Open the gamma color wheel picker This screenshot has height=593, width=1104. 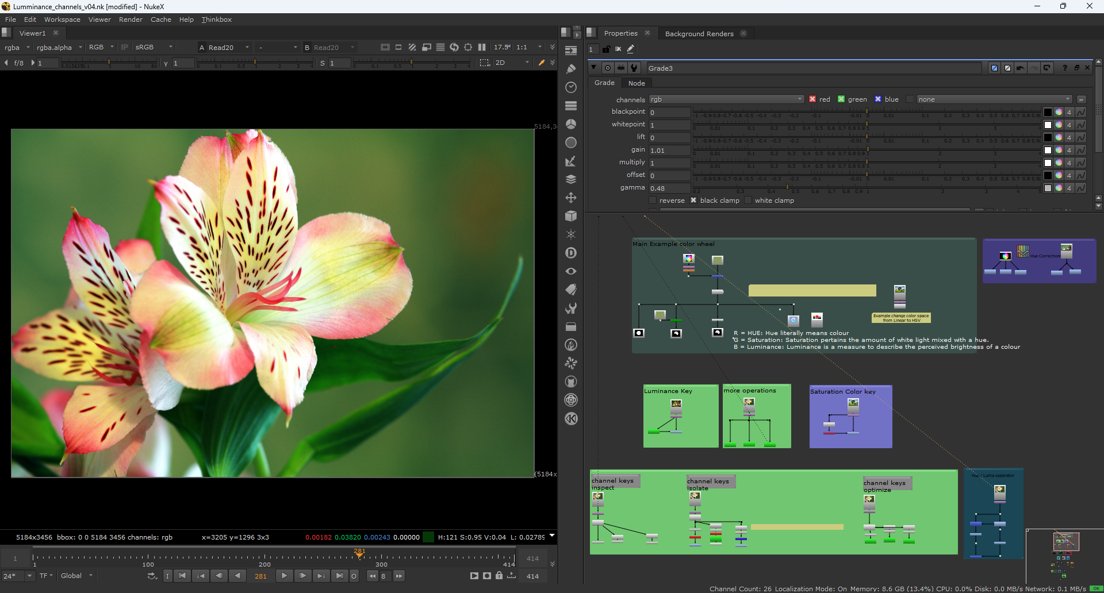point(1059,188)
